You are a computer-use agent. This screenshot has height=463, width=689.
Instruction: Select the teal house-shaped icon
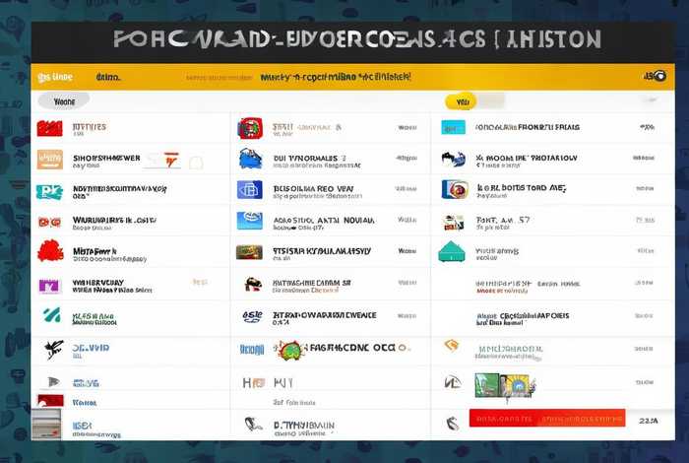[x=452, y=251]
